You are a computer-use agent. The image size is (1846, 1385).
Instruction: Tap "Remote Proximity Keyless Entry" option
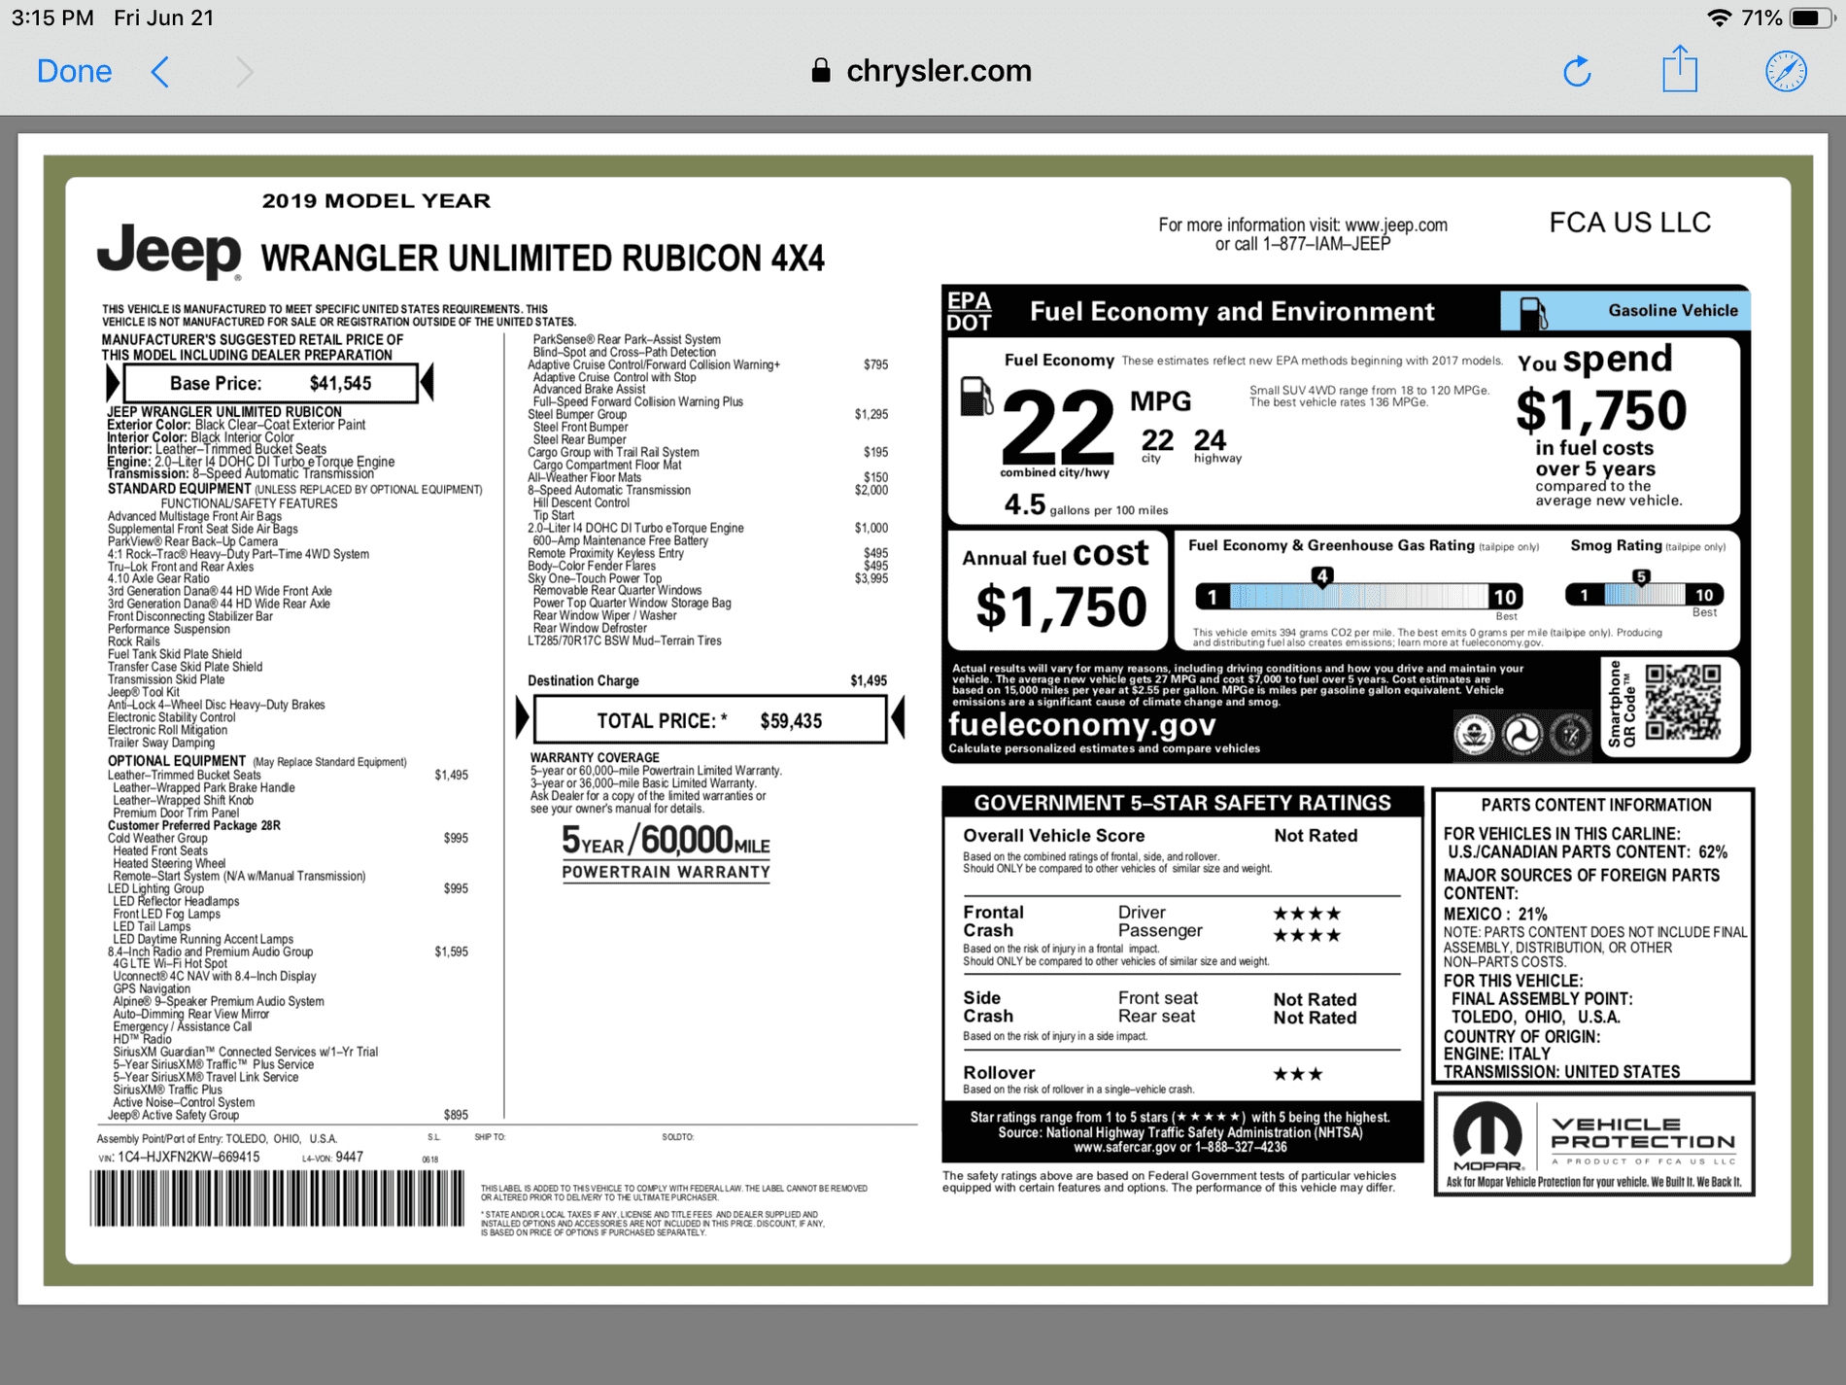605,553
